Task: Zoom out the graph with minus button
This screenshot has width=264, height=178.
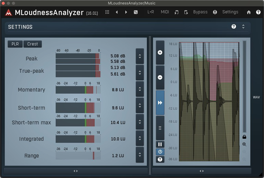Action: click(x=160, y=78)
